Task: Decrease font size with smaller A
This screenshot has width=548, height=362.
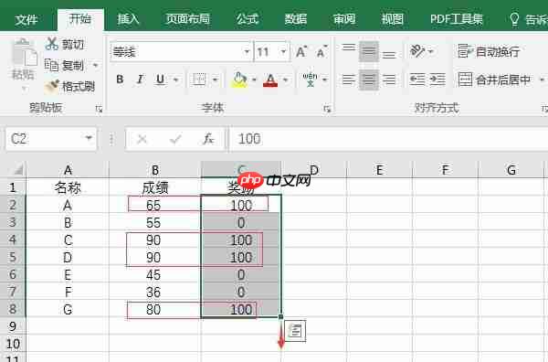Action: pyautogui.click(x=321, y=52)
